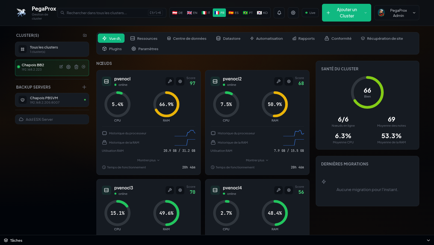Edit the Chapois BB2 cluster entry

(x=61, y=67)
